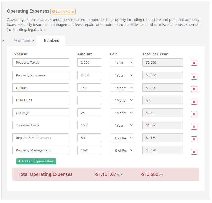Open the Calc dropdown for Property Taxes
Image resolution: width=212 pixels, height=203 pixels.
(122, 62)
